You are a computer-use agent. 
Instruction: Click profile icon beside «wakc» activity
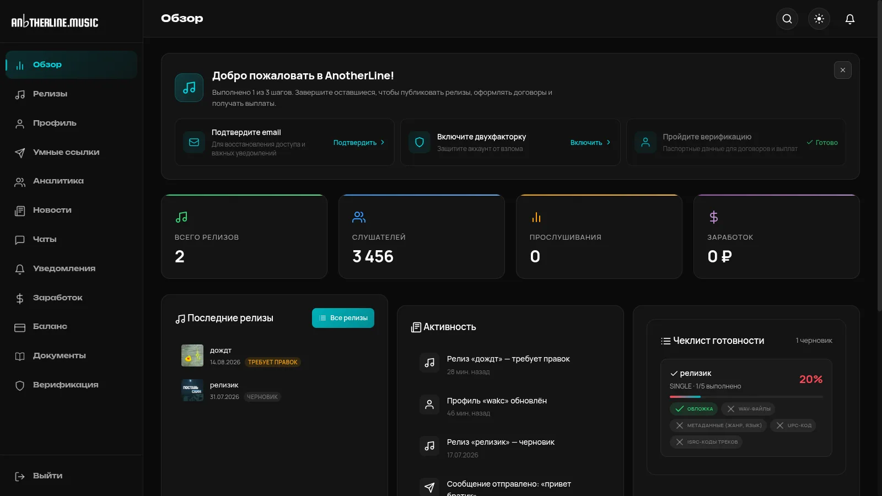pyautogui.click(x=429, y=405)
